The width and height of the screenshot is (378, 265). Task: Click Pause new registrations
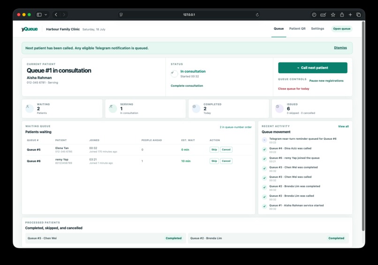coord(326,81)
